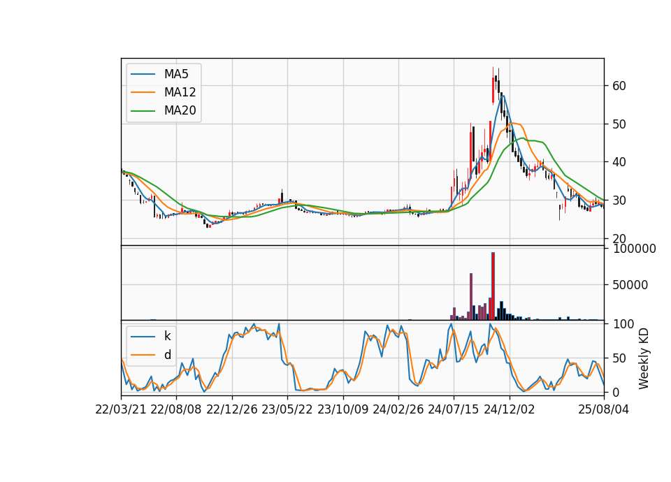Click the price axis value 30
671x482 pixels.
coord(619,200)
